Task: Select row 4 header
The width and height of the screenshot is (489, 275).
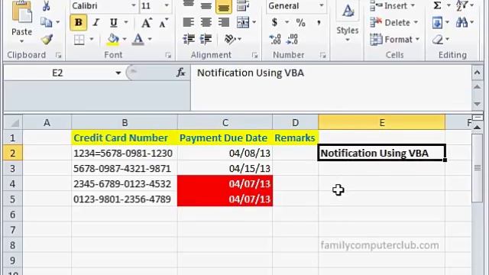Action: coord(12,183)
